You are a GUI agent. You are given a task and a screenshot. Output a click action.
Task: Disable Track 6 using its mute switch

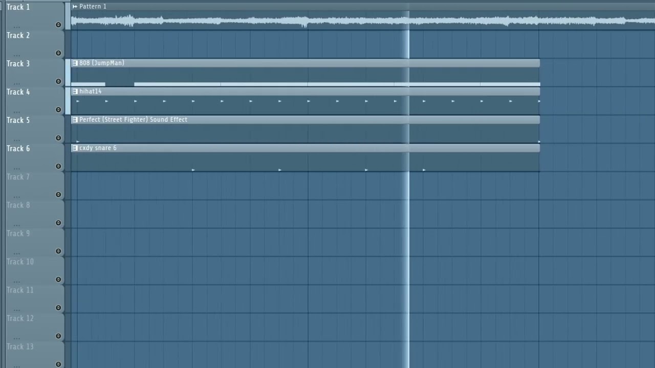[x=58, y=166]
